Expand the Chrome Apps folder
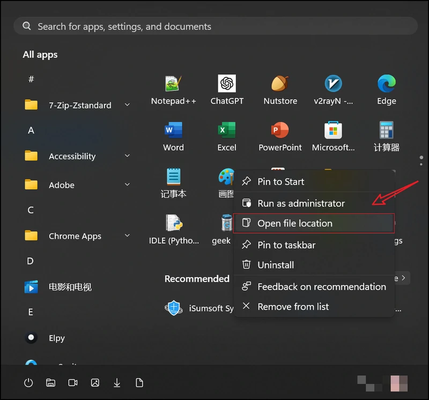The width and height of the screenshot is (429, 400). (x=127, y=236)
